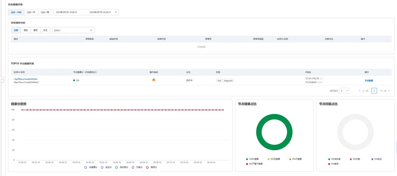Viewport: 397px width, 176px height.
Task: Toggle 0%严重不健康 legend swatch
Action: click(247, 164)
